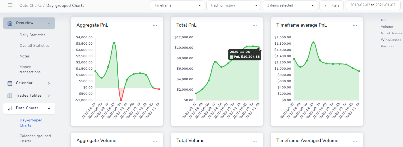This screenshot has height=147, width=403.
Task: Expand the 3 items selected dropdown
Action: [x=290, y=5]
